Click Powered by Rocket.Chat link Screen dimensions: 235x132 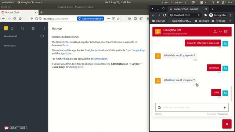(x=217, y=114)
